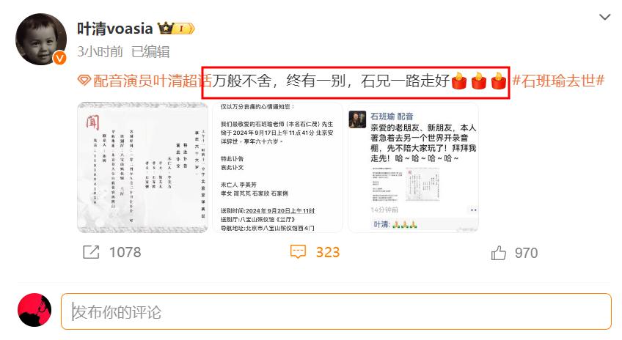The image size is (622, 340).
Task: Open the 配音演员叶清超话 super topic link
Action: [x=153, y=81]
